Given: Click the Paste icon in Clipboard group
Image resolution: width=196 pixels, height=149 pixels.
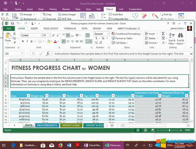Looking at the screenshot, I should click(8, 37).
